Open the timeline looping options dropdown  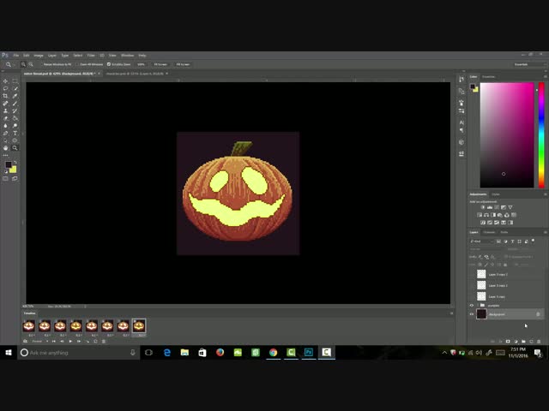point(38,341)
